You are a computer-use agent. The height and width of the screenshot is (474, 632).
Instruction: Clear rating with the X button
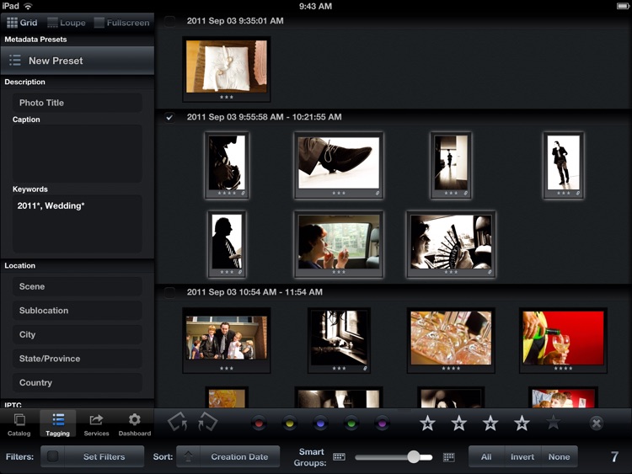pos(597,423)
